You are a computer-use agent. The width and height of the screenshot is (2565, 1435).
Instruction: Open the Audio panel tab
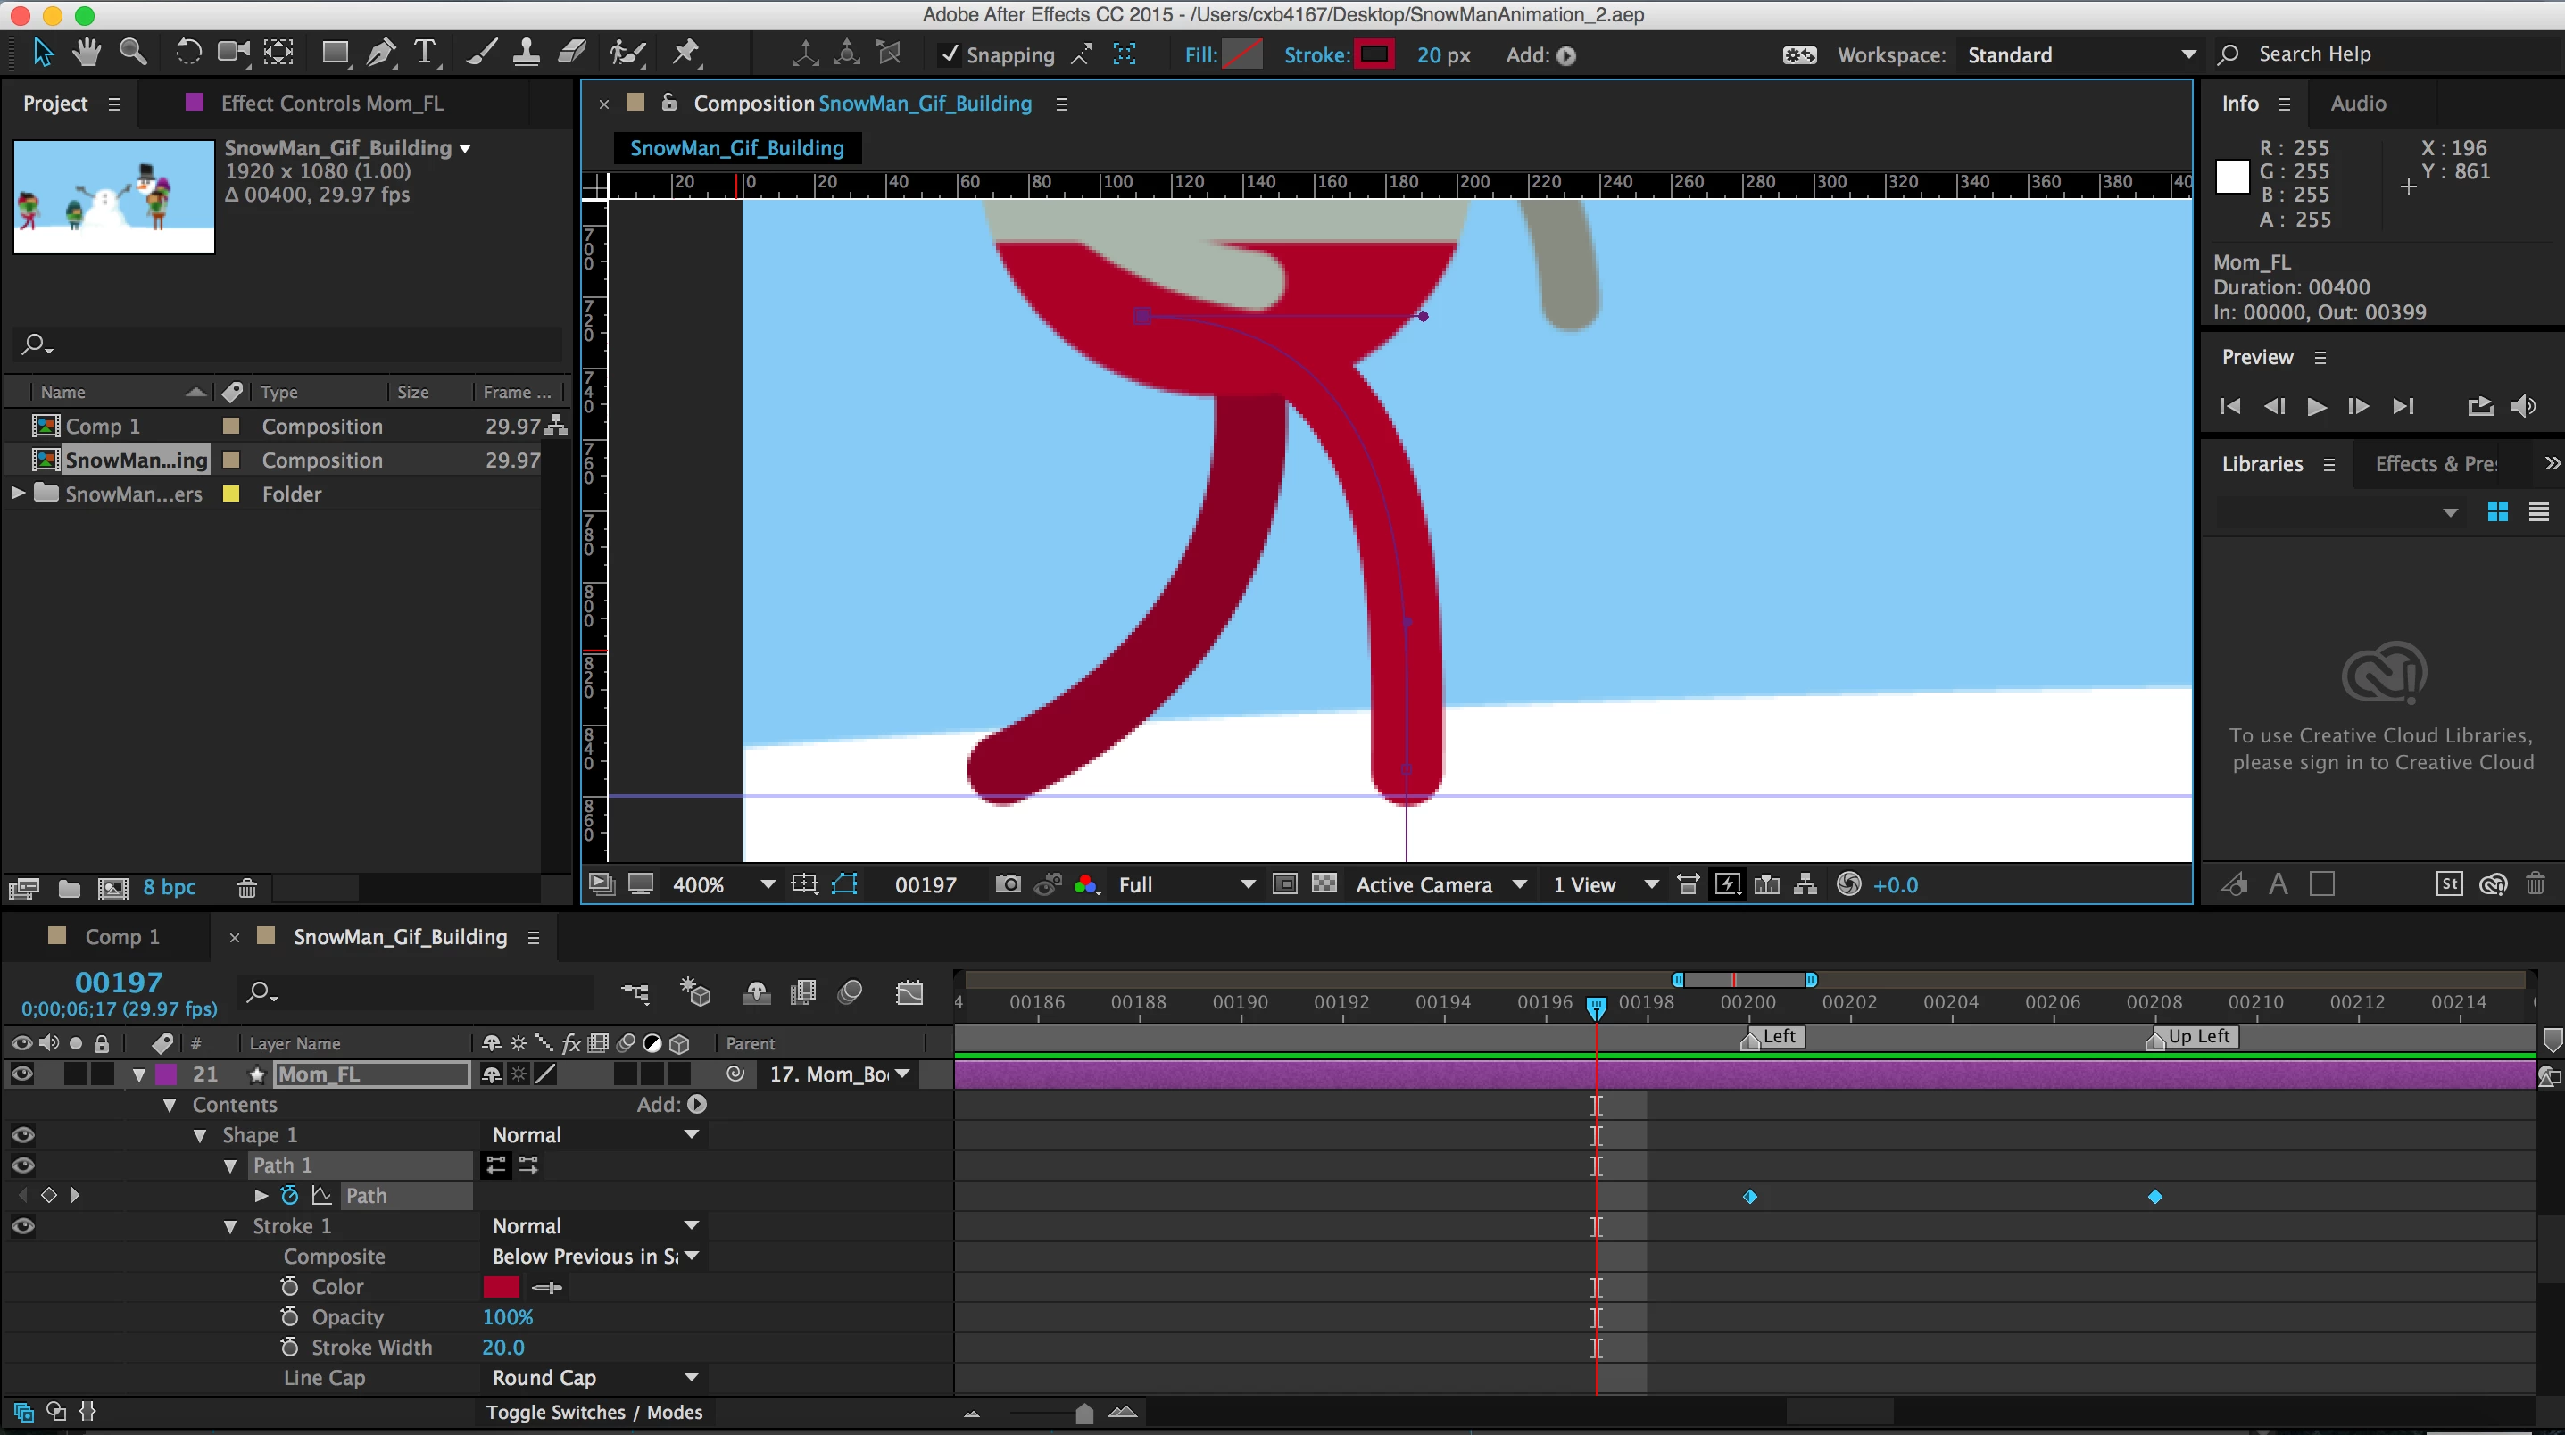tap(2357, 104)
